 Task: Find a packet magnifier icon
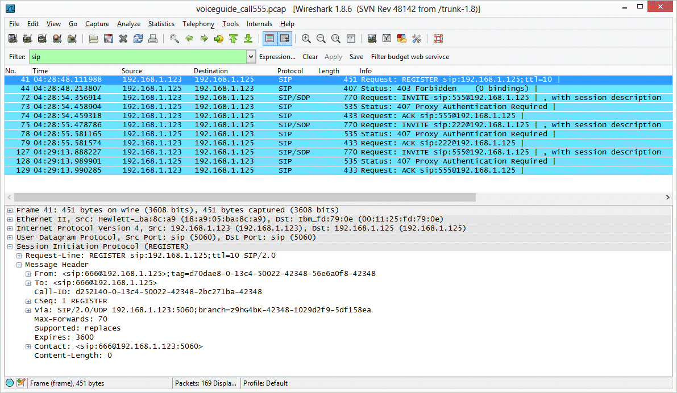(x=175, y=39)
